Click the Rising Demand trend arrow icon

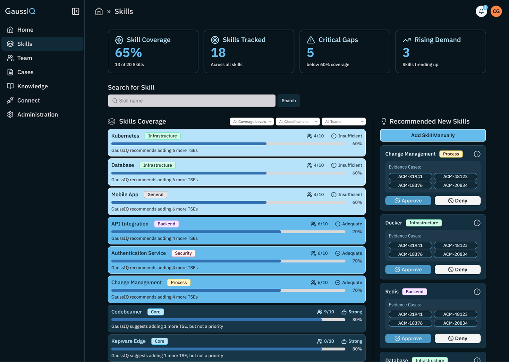pyautogui.click(x=407, y=40)
